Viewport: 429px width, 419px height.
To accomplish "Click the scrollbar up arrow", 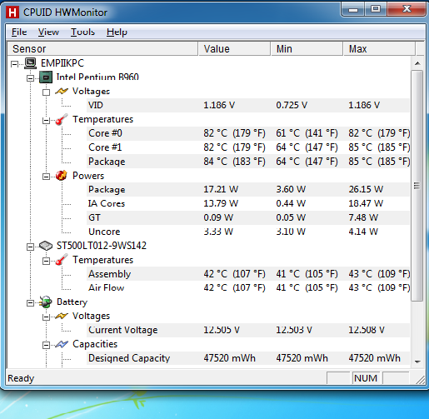I will coord(417,63).
